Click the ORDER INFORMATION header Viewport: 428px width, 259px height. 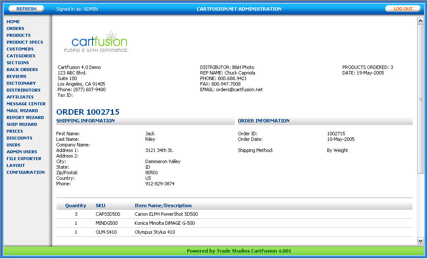click(263, 121)
